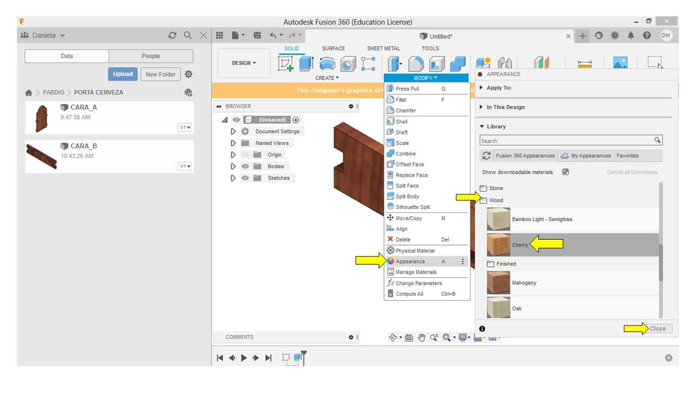Expand the Sketches tree node

pos(233,178)
